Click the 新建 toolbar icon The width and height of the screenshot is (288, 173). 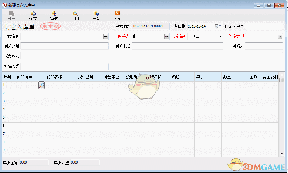coord(12,16)
